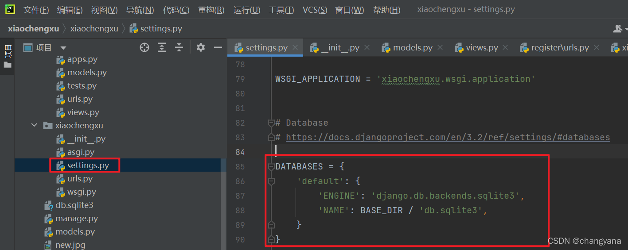Open the 文件(F) menu
628x250 pixels.
[36, 10]
